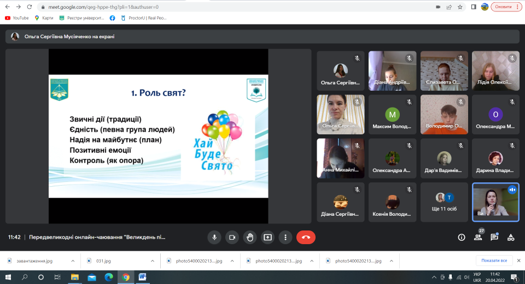This screenshot has height=284, width=525.
Task: Open the volume control in system tray
Action: tap(466, 277)
